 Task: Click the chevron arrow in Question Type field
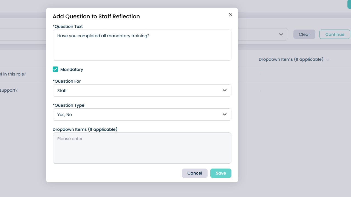225,114
